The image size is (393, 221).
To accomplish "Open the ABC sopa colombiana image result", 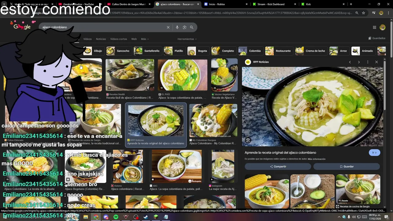I will 177,166.
